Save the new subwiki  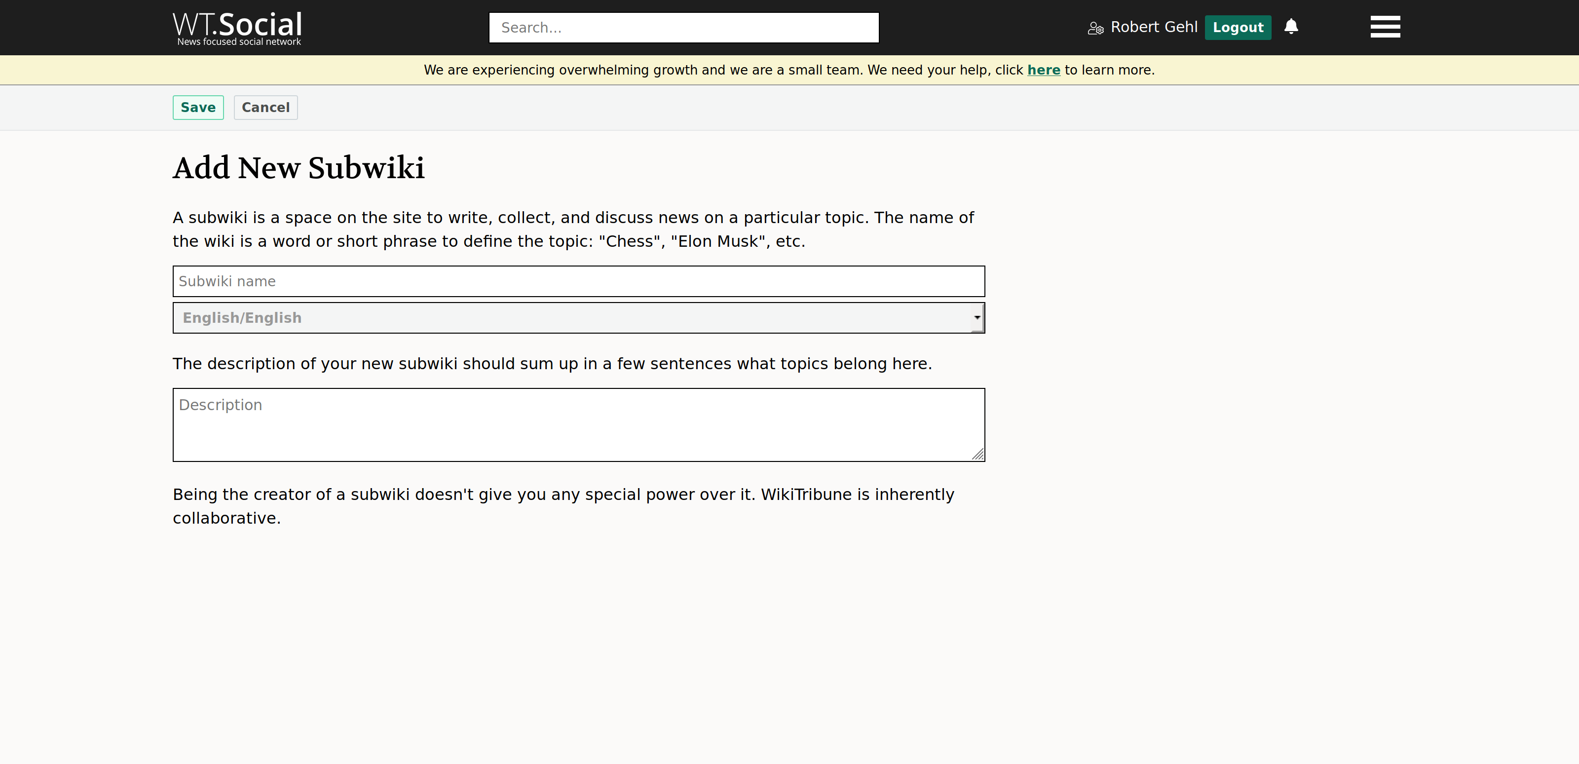click(x=198, y=107)
